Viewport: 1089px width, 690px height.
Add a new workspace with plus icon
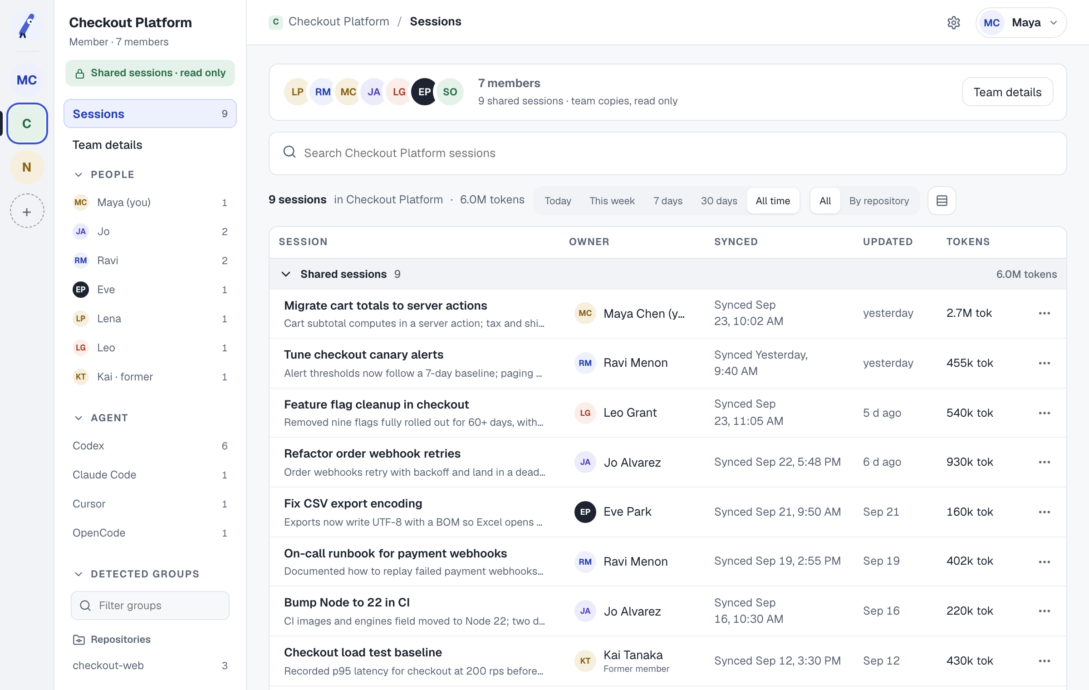click(27, 212)
